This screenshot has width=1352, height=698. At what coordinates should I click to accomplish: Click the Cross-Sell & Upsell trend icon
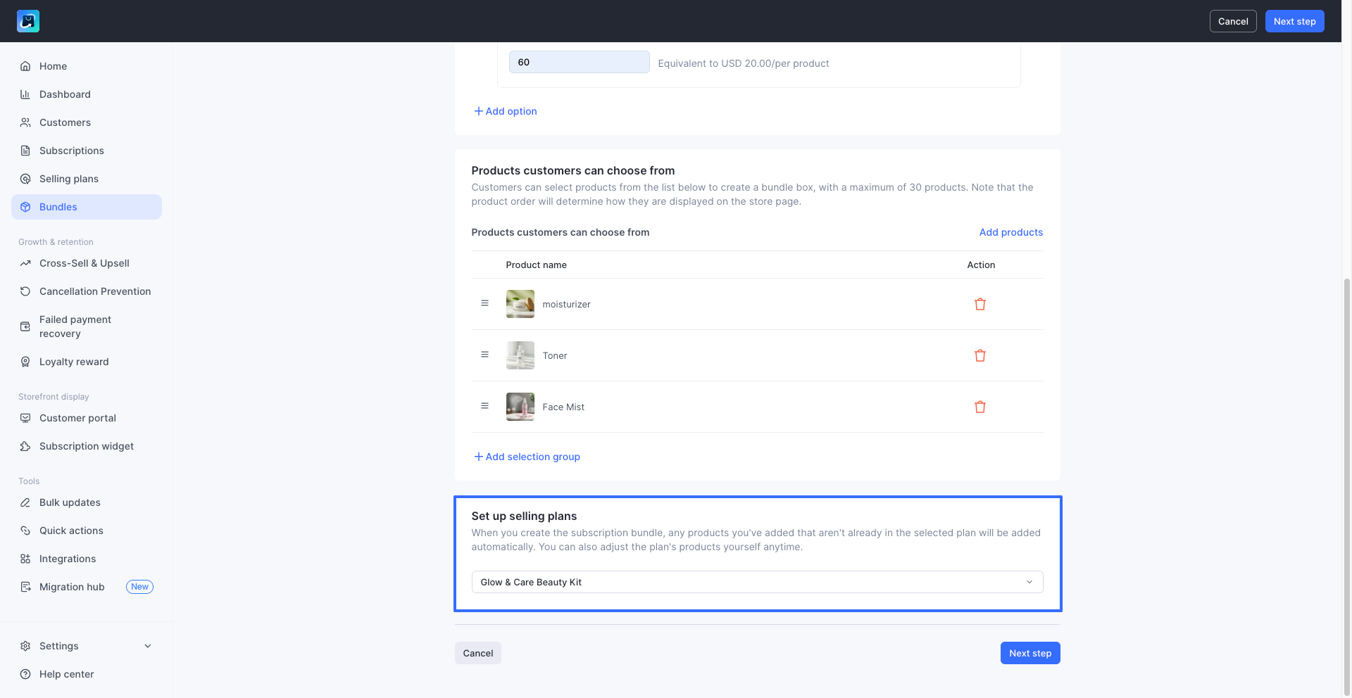click(25, 263)
